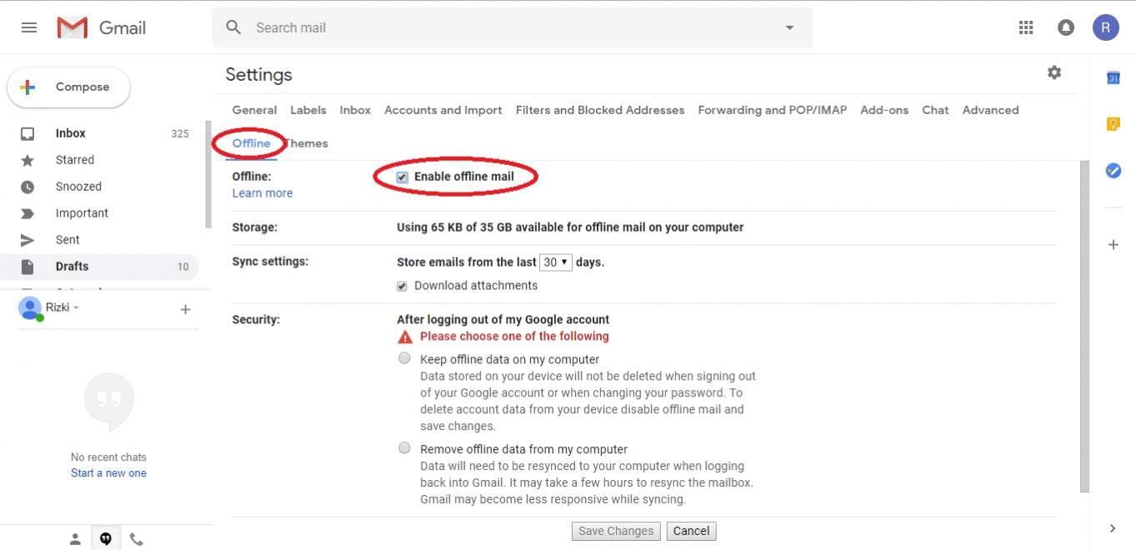Image resolution: width=1136 pixels, height=550 pixels.
Task: Select Remove offline data from my computer
Action: click(404, 448)
